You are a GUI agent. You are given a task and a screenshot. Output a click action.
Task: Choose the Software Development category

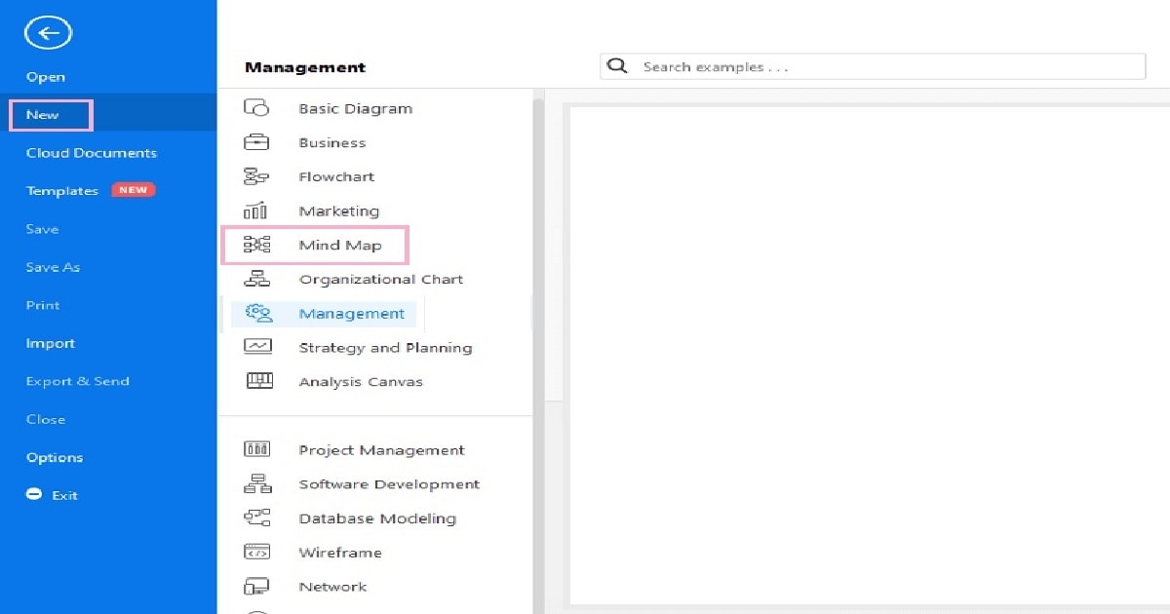click(388, 484)
